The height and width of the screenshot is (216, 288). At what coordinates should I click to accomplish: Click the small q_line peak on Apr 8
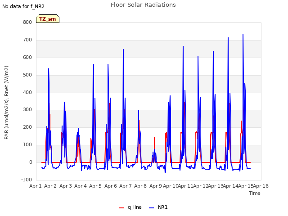154,138
